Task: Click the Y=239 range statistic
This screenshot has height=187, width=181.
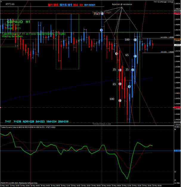Action: 17,121
